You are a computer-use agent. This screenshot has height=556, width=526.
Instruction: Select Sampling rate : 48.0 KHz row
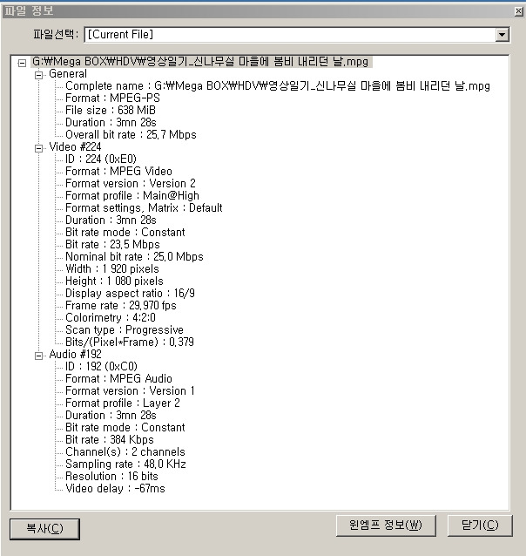tap(125, 464)
